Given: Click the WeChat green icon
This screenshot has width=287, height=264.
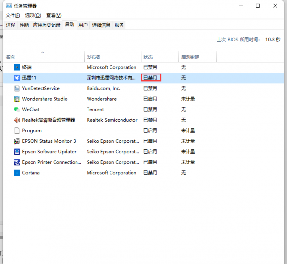Looking at the screenshot, I should tap(17, 110).
